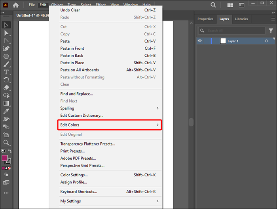277x209 pixels.
Task: Select the Eyedropper tool
Action: point(6,111)
